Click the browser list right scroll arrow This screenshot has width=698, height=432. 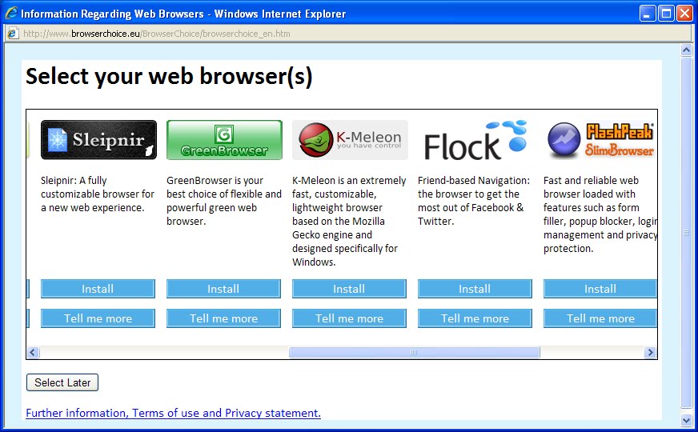click(650, 352)
